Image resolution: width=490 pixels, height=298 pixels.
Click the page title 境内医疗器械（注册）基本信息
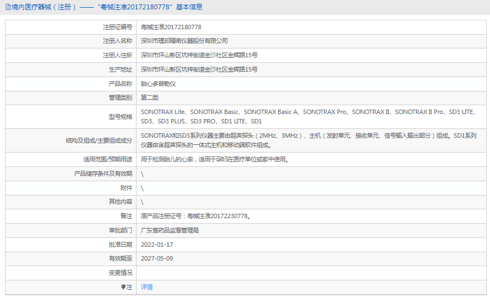107,7
